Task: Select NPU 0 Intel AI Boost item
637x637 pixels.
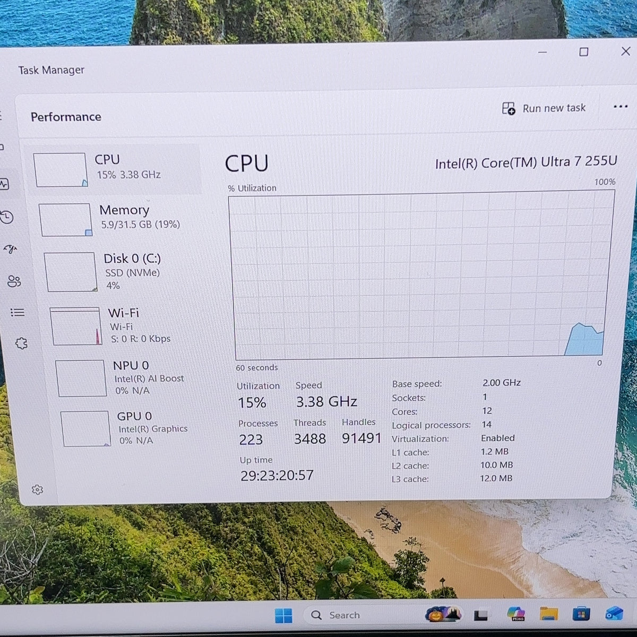Action: click(x=135, y=377)
